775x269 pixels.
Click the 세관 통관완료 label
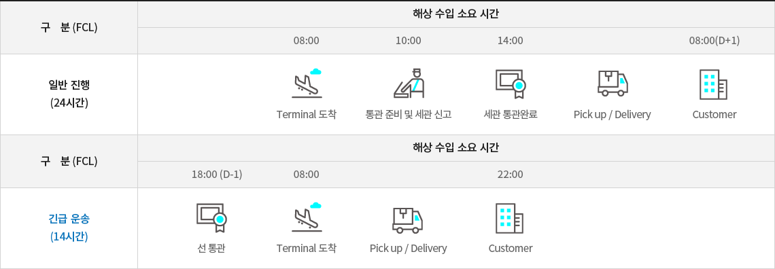tap(511, 115)
